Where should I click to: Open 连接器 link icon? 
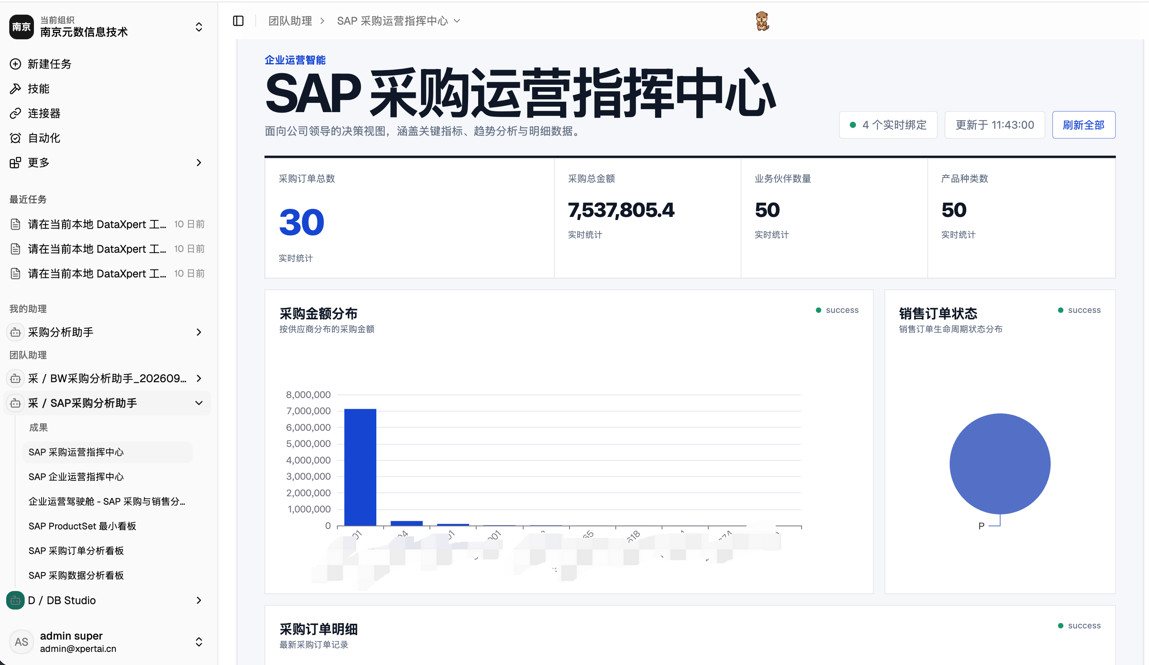(x=15, y=113)
